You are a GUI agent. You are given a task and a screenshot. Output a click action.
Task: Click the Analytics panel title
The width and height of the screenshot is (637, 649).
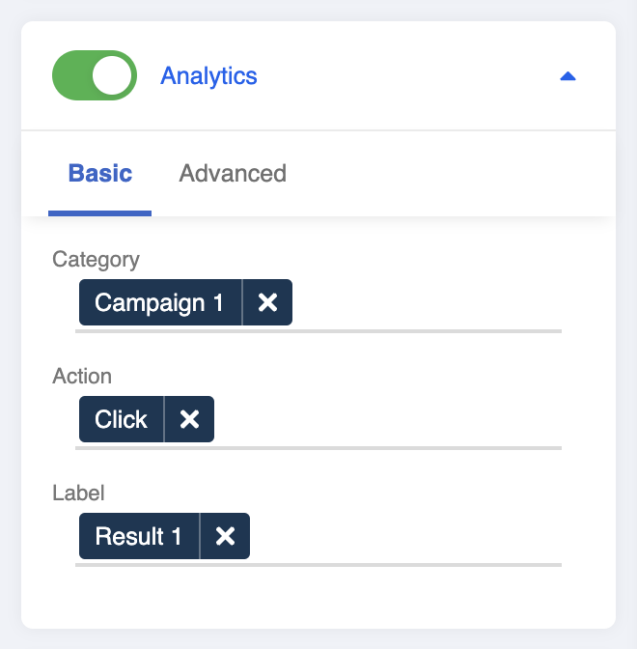point(208,75)
